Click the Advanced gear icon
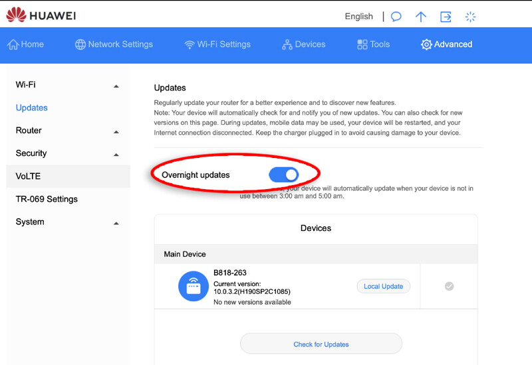This screenshot has width=532, height=365. (426, 44)
